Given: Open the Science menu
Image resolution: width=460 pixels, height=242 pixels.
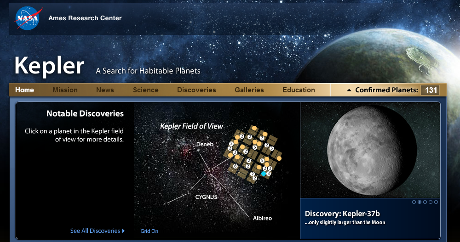Looking at the screenshot, I should pos(146,90).
